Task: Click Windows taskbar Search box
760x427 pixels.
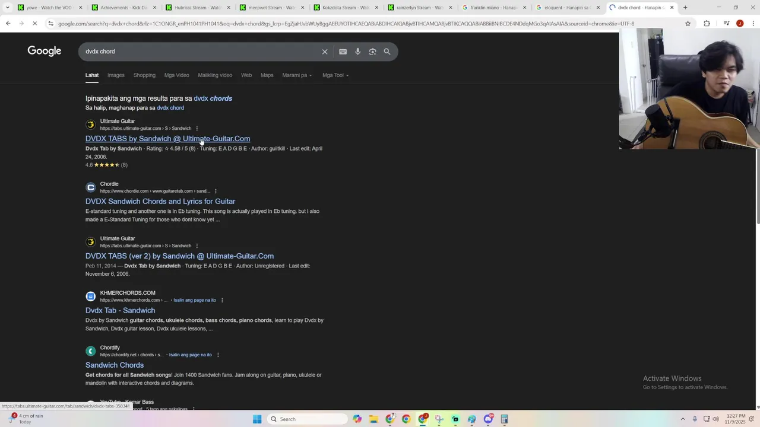Action: (307, 419)
